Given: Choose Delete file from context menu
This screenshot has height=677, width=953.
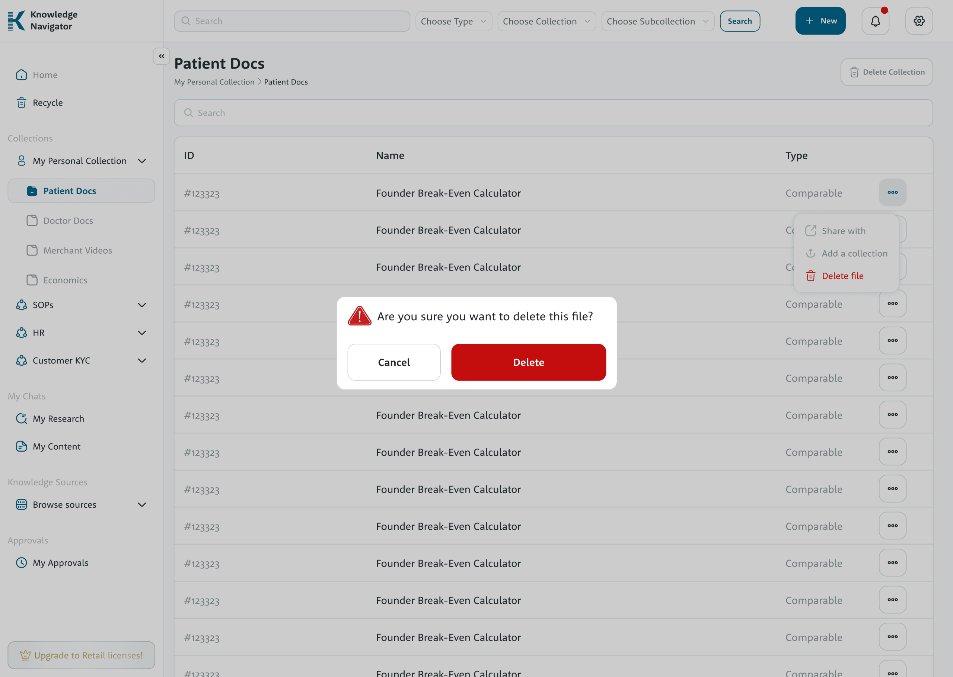Looking at the screenshot, I should [842, 276].
